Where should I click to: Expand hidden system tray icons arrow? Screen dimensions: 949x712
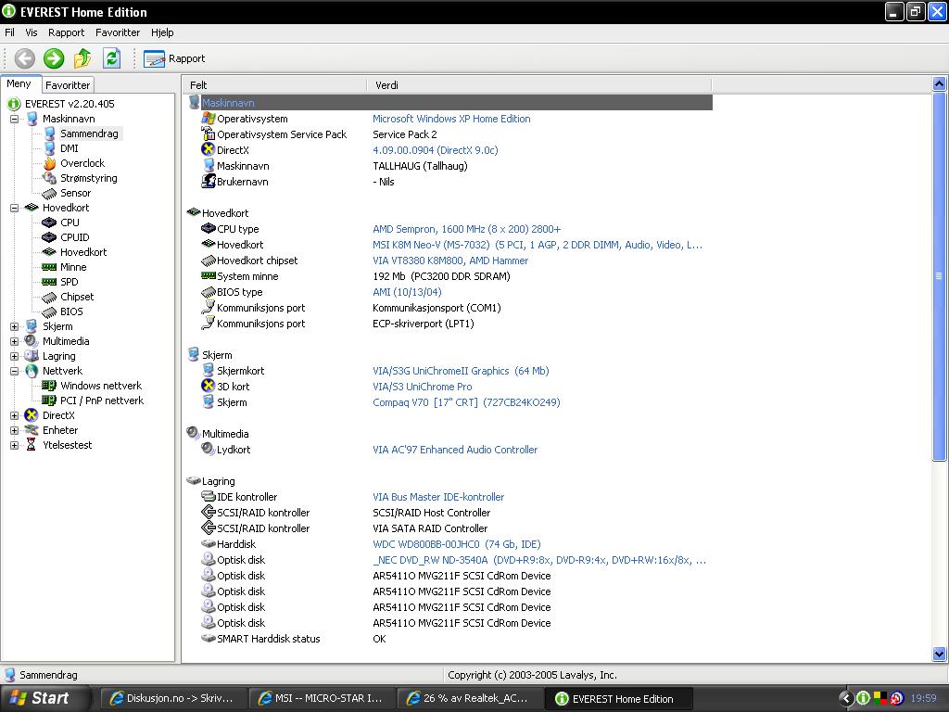(846, 698)
